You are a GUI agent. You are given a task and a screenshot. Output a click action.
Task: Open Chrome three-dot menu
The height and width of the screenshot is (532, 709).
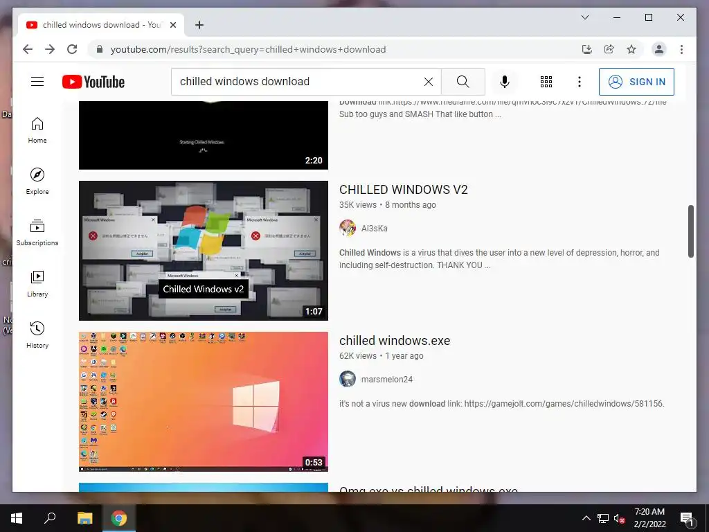click(681, 49)
